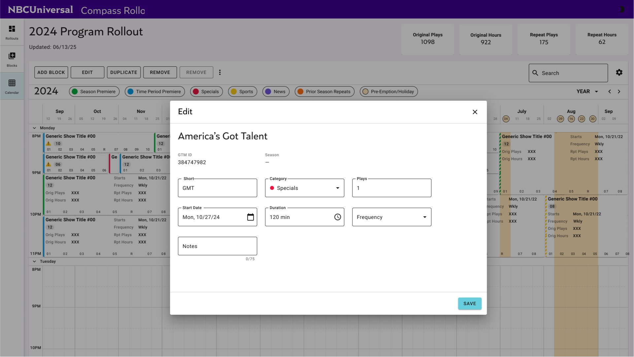Go to next year arrow
Viewport: 634px width, 357px height.
coord(619,91)
